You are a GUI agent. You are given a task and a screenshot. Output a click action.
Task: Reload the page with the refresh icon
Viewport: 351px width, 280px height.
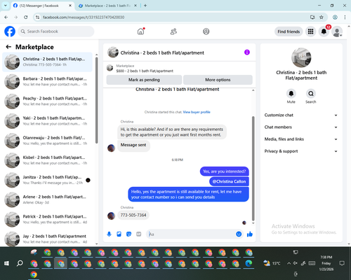click(x=26, y=17)
